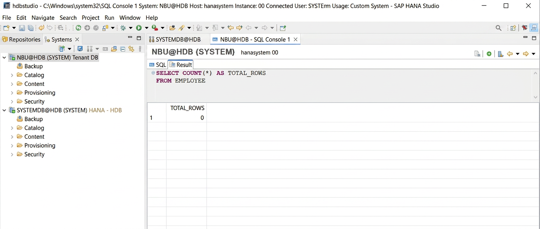
Task: Click the Add System icon in Systems panel
Action: 62,49
